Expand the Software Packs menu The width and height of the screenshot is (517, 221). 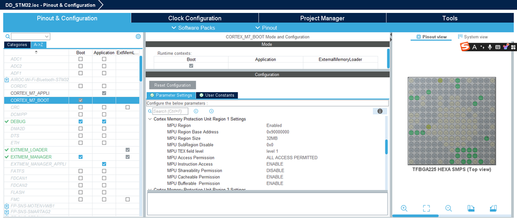193,28
